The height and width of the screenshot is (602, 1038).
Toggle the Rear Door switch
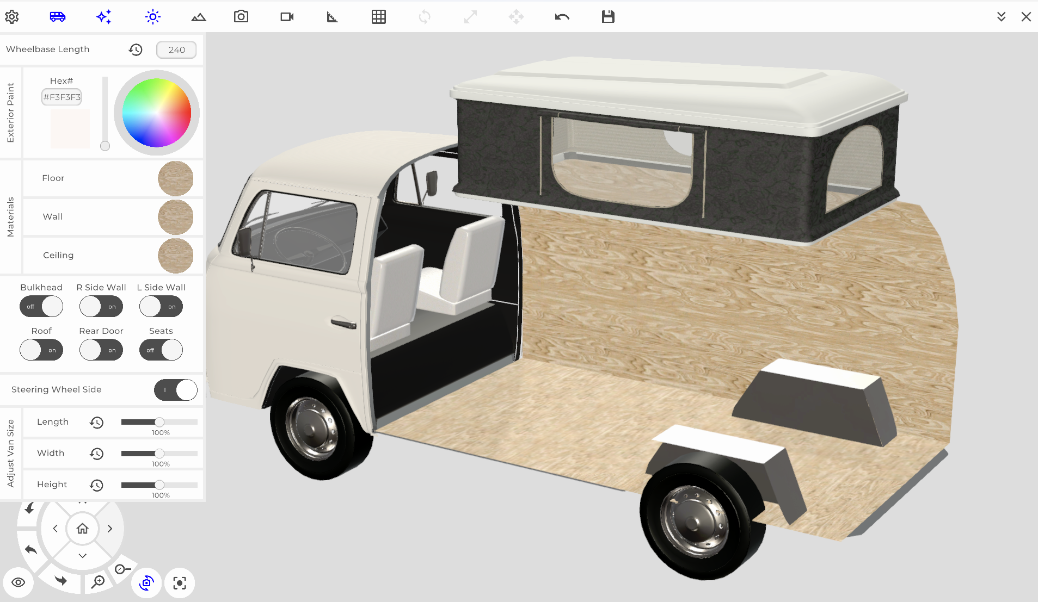point(101,350)
